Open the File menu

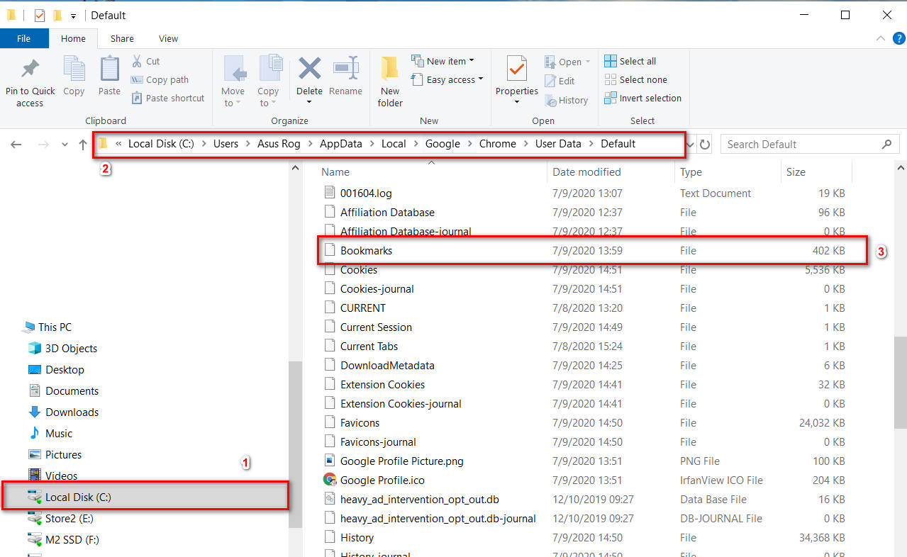pyautogui.click(x=23, y=38)
